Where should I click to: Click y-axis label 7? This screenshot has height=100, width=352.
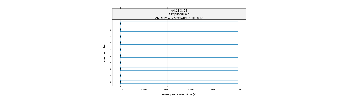[x=110, y=43]
